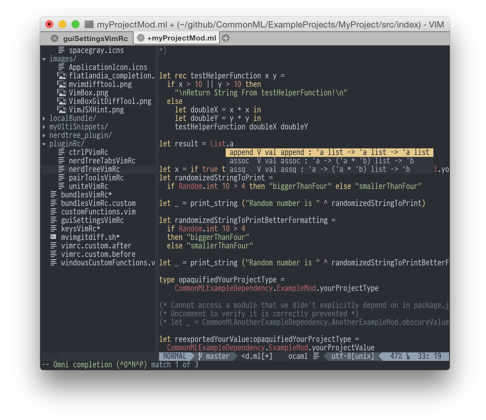The width and height of the screenshot is (486, 420).
Task: Click the image icon beside flatlandia_completion
Action: (62, 76)
